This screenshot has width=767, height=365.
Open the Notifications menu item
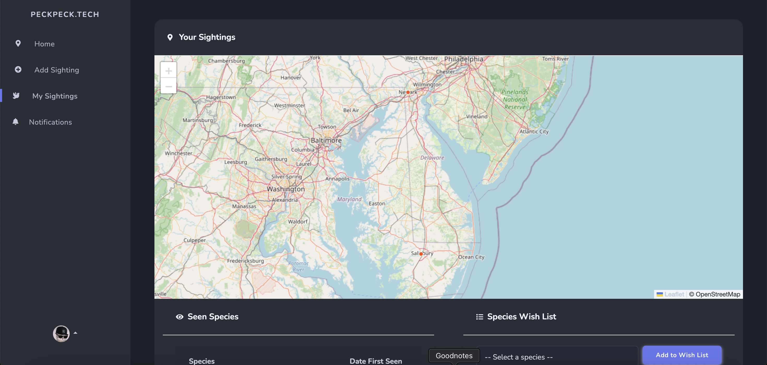point(50,122)
